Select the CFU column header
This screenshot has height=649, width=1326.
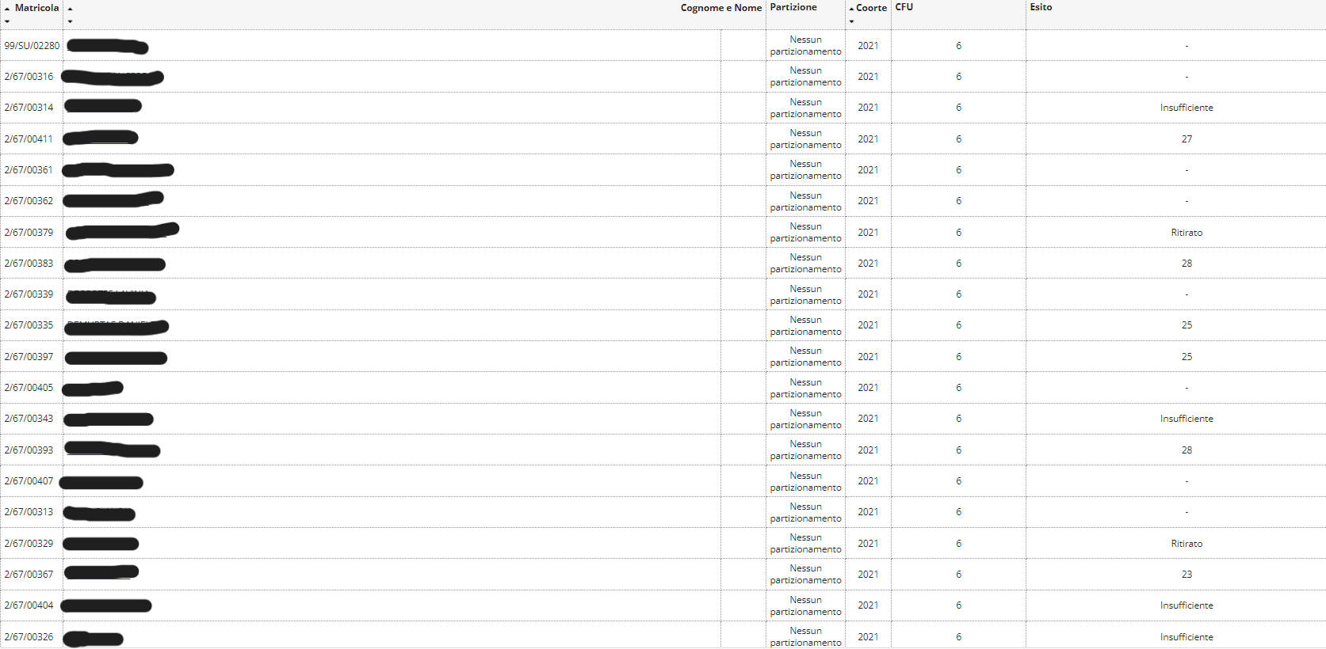pyautogui.click(x=904, y=7)
